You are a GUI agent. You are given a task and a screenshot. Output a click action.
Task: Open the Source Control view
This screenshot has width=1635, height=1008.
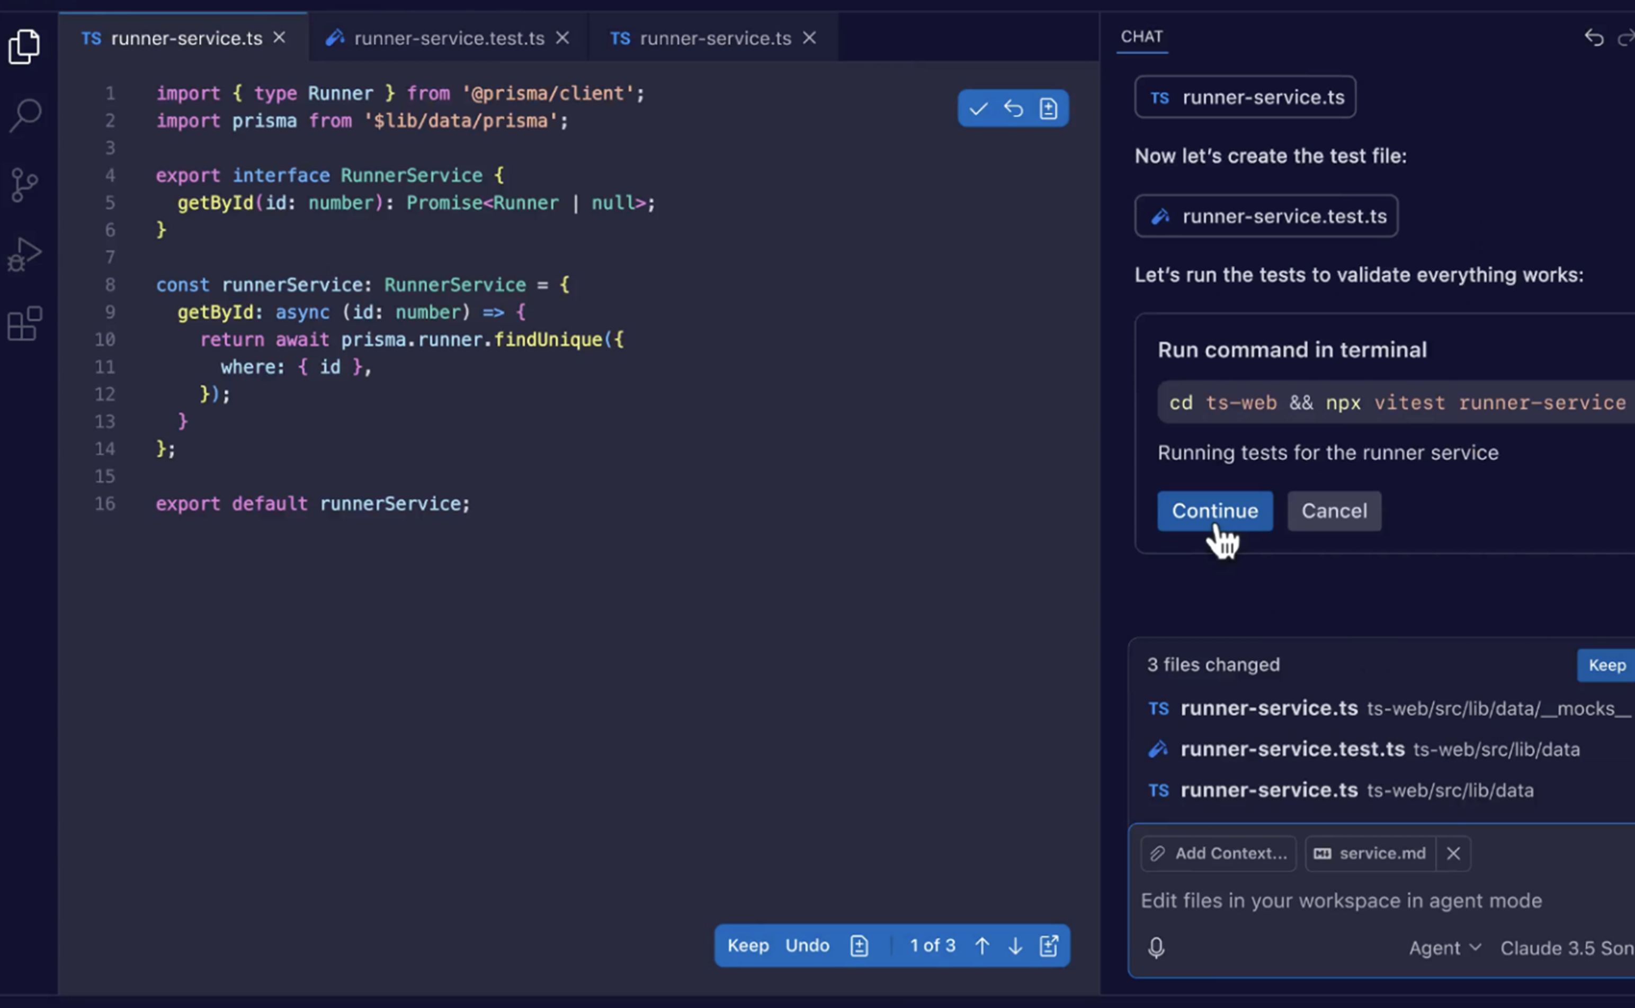(25, 185)
